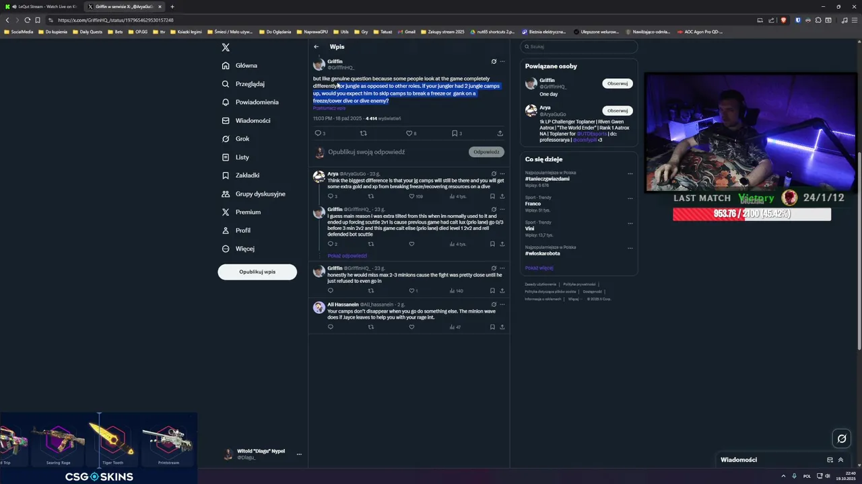Open Listy in the sidebar

click(x=236, y=157)
